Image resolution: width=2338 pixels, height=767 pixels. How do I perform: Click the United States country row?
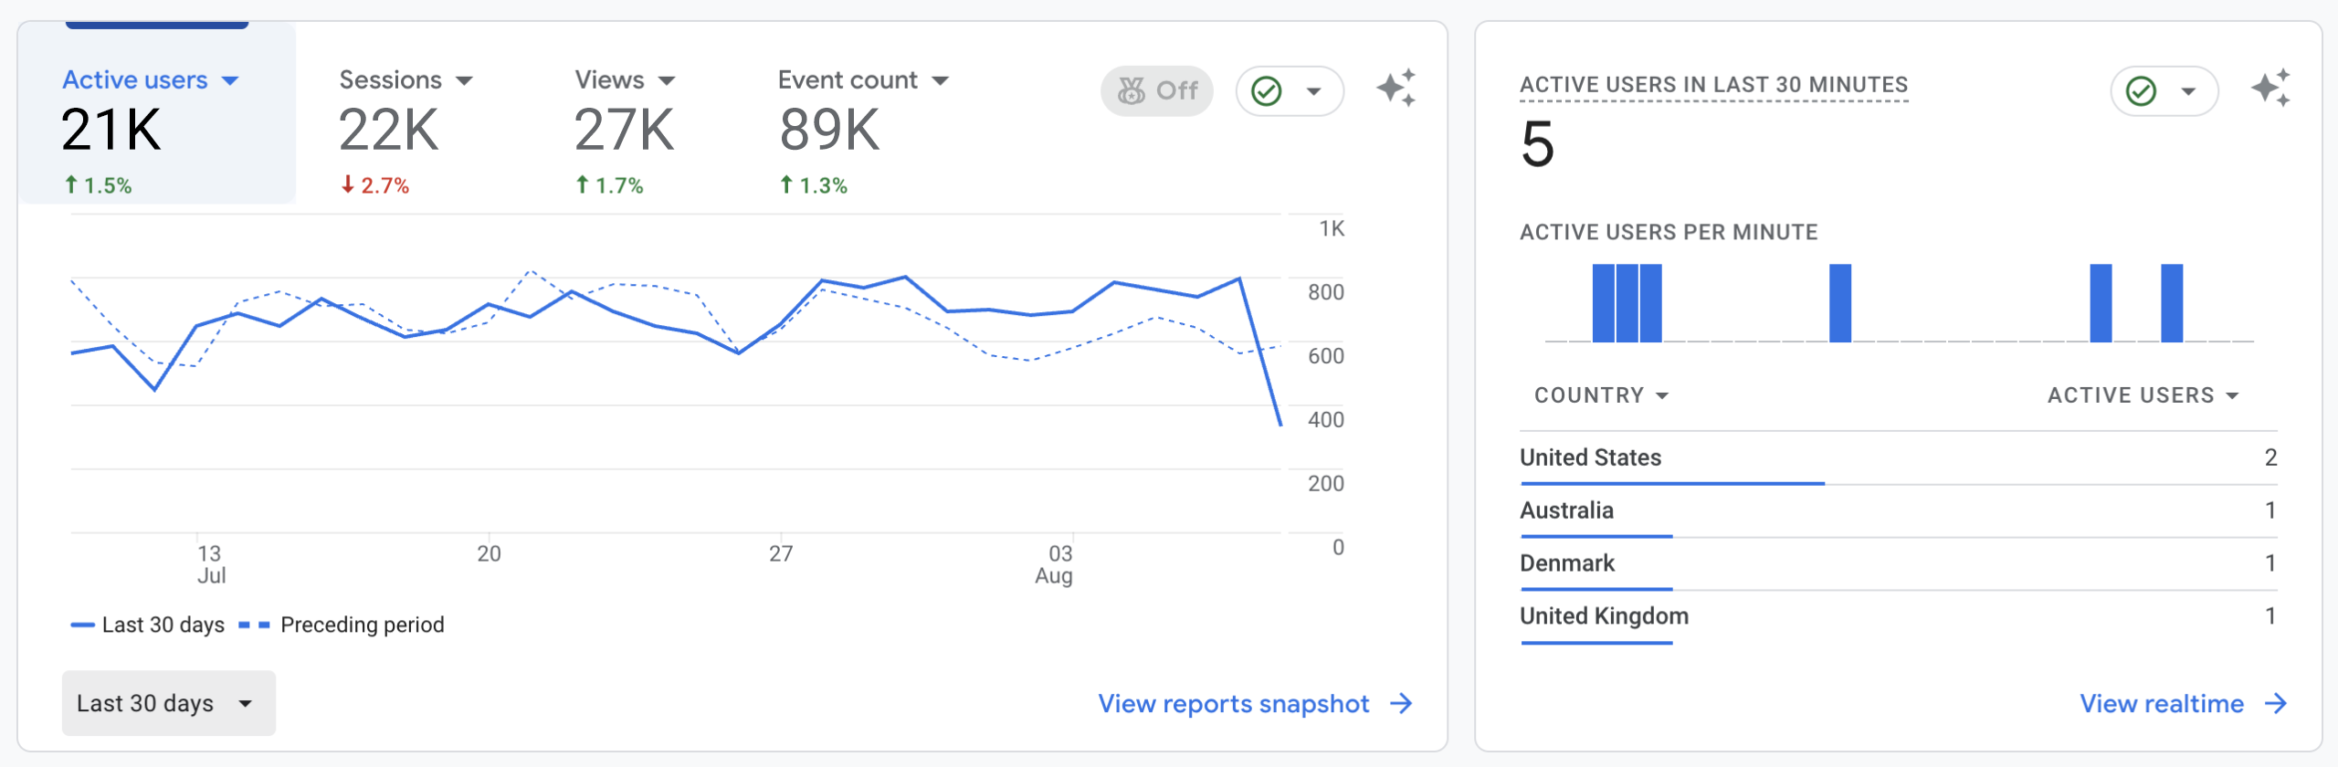pyautogui.click(x=1898, y=457)
